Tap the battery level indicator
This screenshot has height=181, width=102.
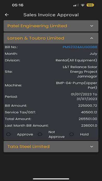pos(90,5)
